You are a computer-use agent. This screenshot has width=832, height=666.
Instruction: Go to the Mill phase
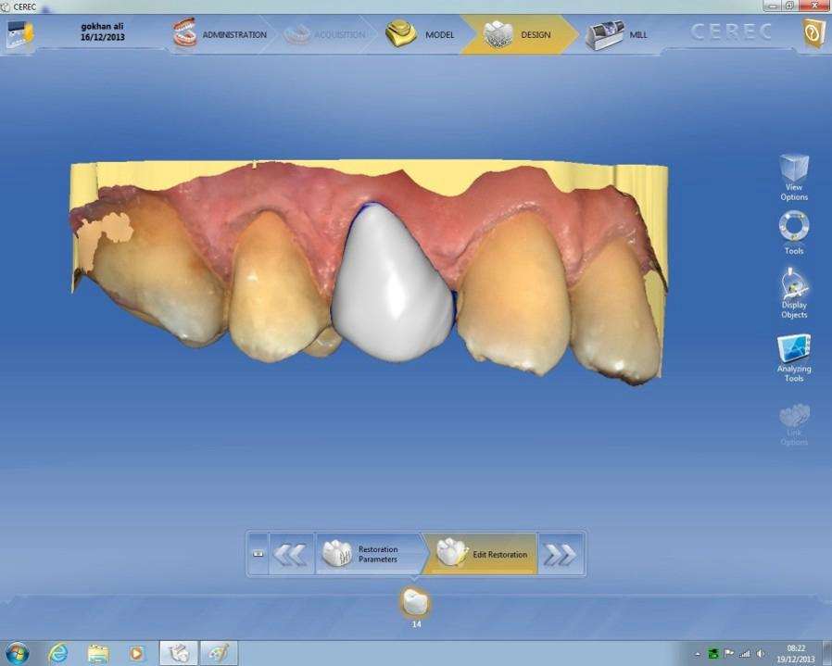(617, 35)
